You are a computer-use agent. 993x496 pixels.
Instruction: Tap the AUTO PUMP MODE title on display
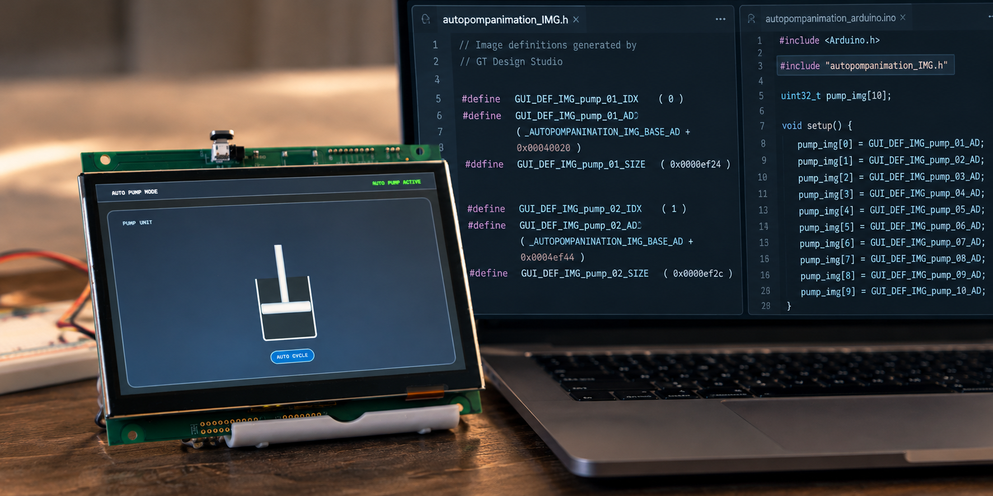[134, 192]
